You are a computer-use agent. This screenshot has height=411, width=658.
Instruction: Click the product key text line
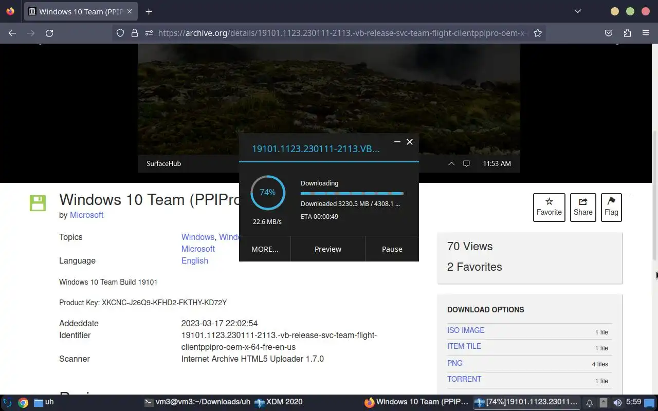tap(143, 303)
